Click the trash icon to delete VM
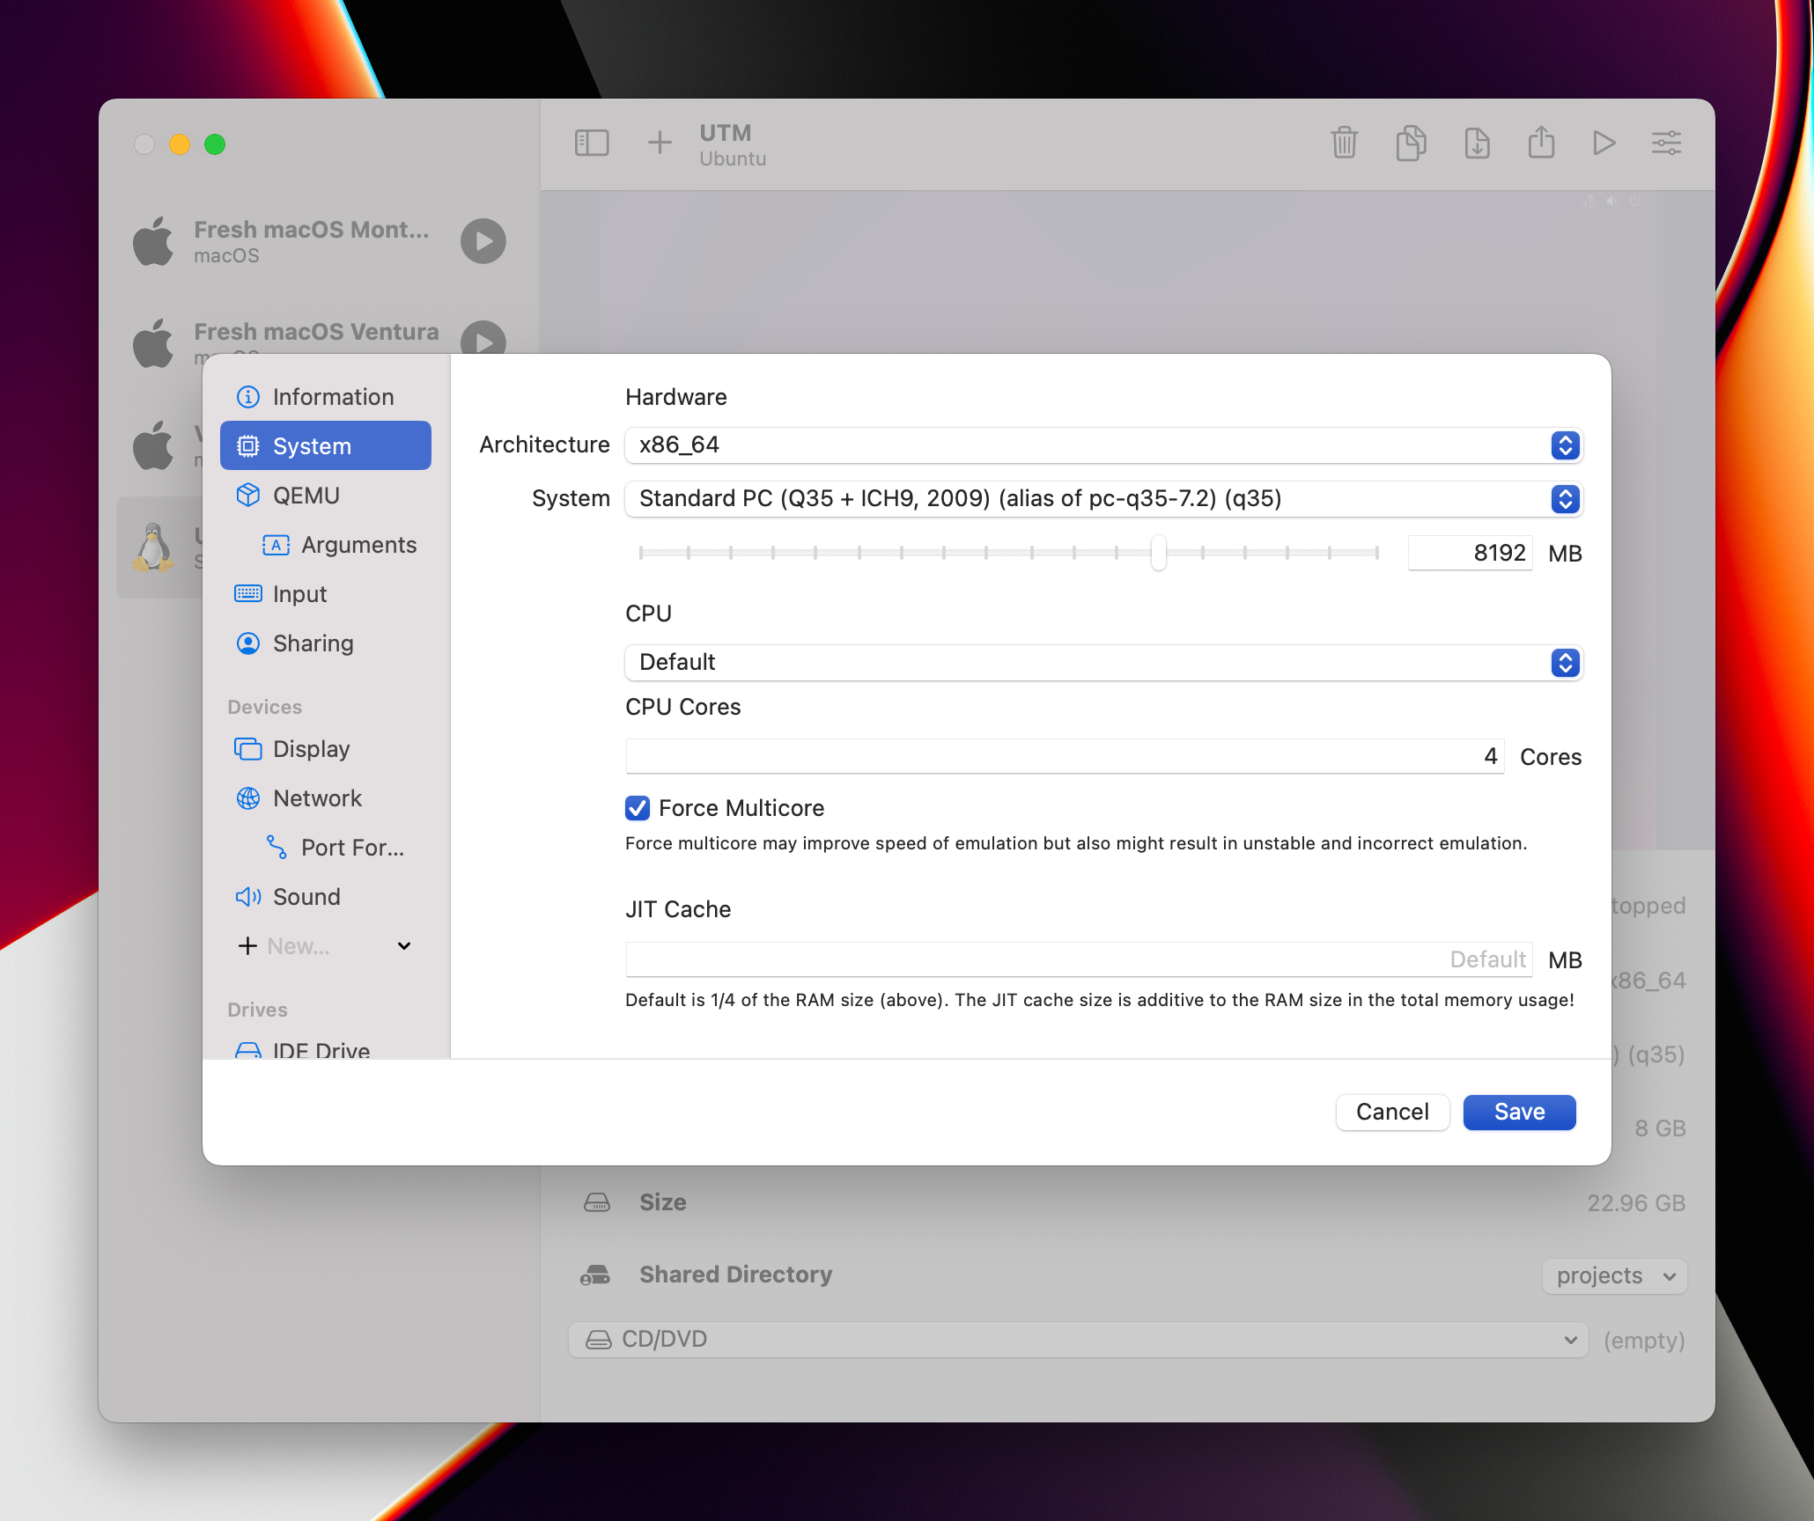 [x=1345, y=143]
